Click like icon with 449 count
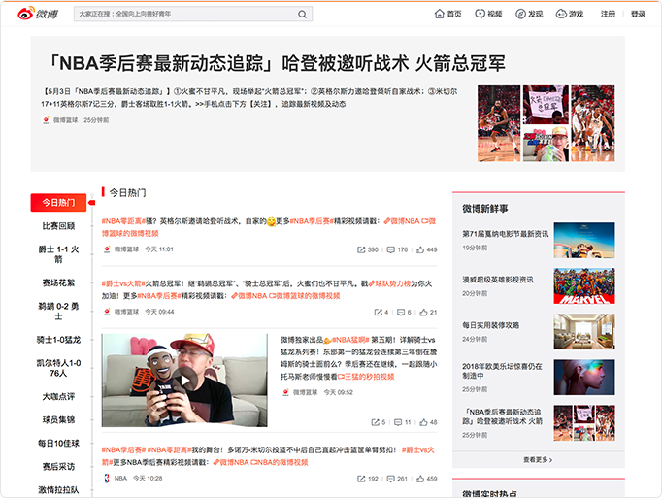This screenshot has width=662, height=498. pyautogui.click(x=420, y=249)
